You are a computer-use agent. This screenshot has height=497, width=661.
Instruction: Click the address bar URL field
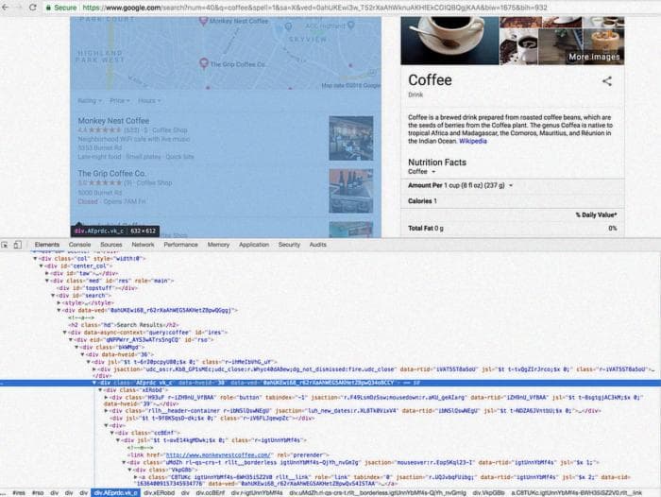314,8
